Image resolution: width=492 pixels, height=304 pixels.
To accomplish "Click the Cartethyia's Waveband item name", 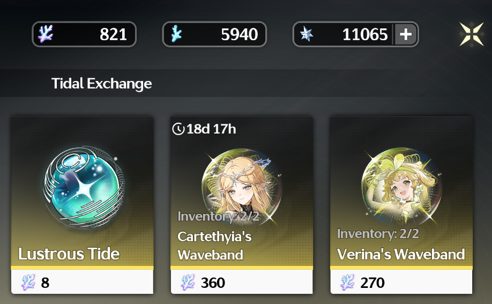I will tap(214, 246).
